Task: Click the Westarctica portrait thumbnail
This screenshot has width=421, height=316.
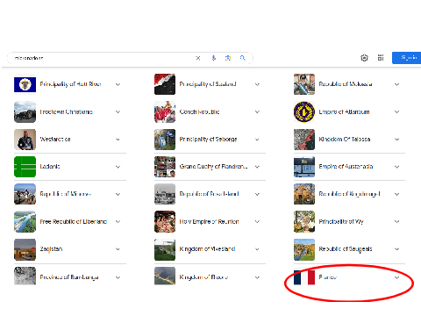Action: (x=25, y=140)
